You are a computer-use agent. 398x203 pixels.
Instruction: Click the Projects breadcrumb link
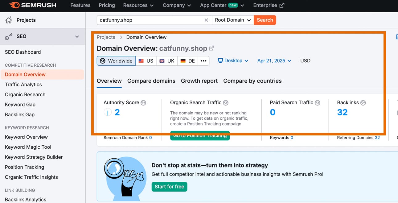[106, 37]
